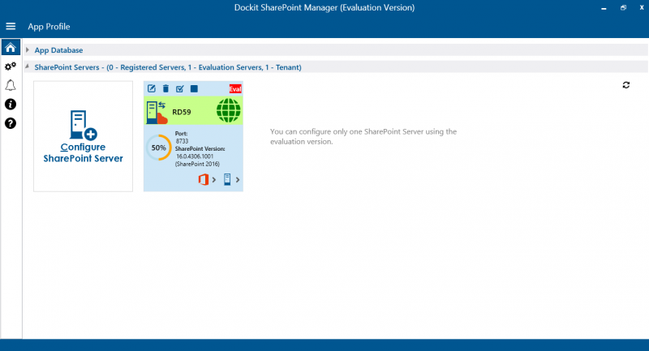Click the App Database heading text
Viewport: 649px width, 351px height.
58,50
